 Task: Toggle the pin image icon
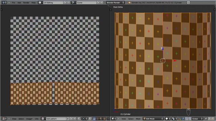coord(79,119)
